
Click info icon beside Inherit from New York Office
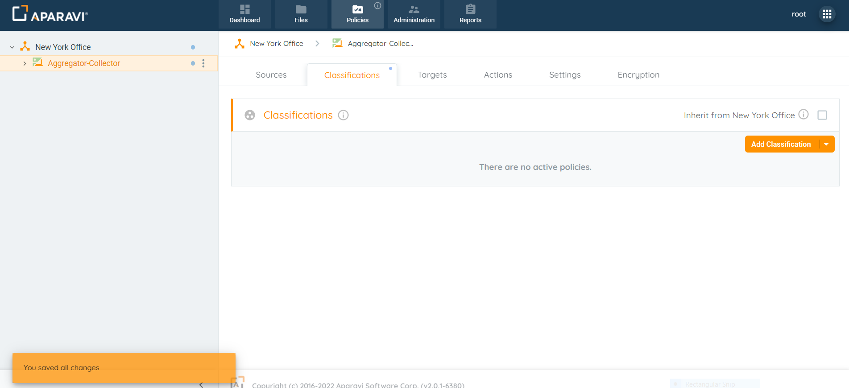point(803,115)
